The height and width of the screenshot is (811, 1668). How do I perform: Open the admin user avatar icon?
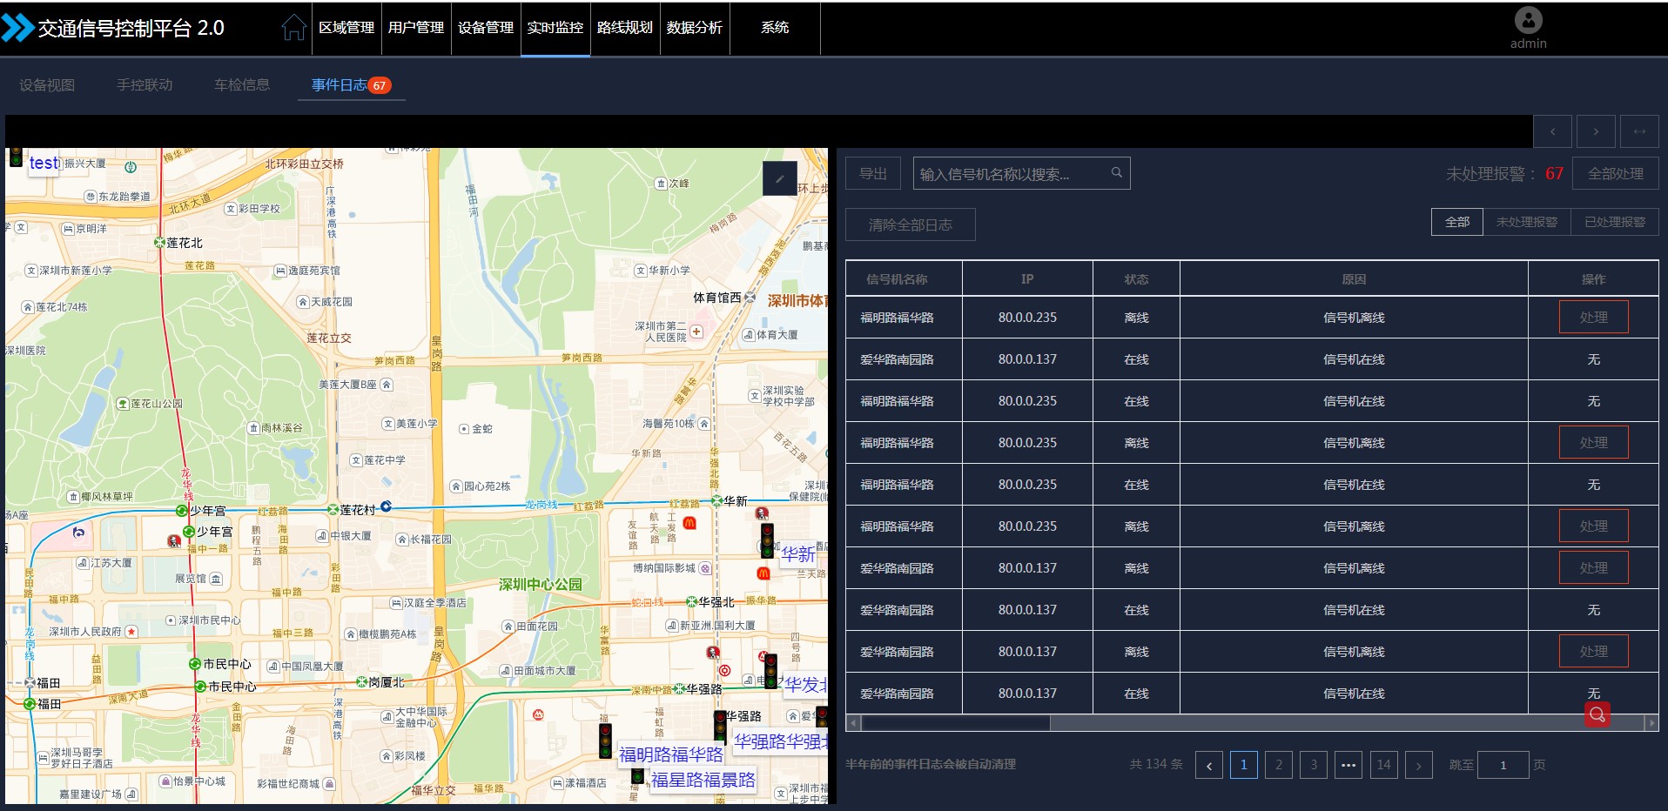1528,20
